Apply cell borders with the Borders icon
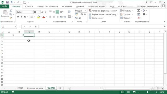This screenshot has height=94, width=167. (32, 17)
